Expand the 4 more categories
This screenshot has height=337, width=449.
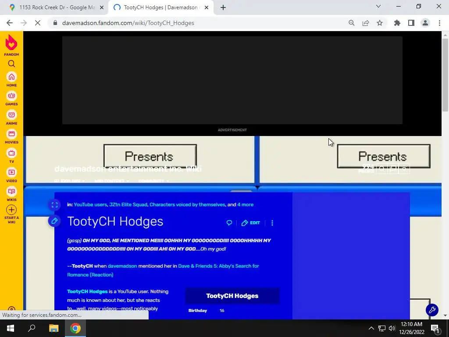(x=246, y=204)
